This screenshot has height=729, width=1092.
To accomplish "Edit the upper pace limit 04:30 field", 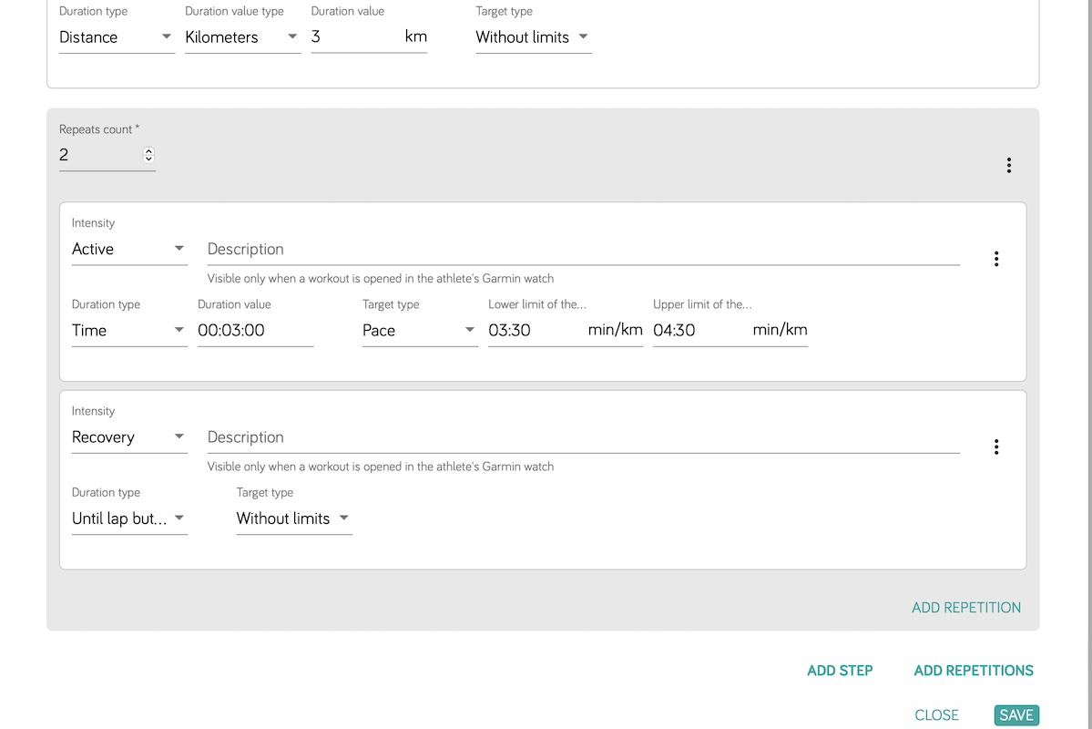I will click(699, 331).
